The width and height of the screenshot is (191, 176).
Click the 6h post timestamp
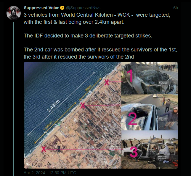(176, 8)
